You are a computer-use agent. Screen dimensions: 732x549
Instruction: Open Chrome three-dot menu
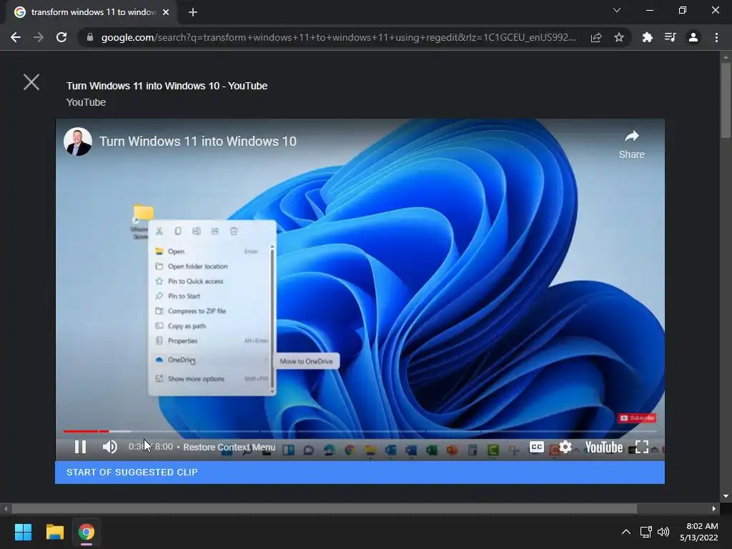716,37
